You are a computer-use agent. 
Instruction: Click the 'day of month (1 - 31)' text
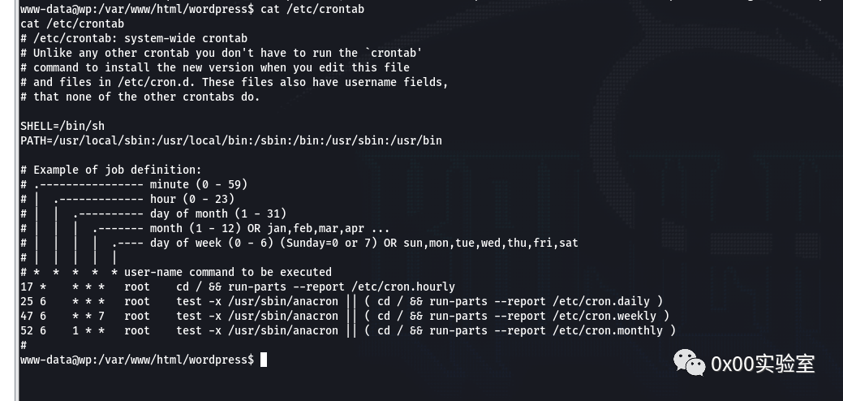(x=218, y=213)
